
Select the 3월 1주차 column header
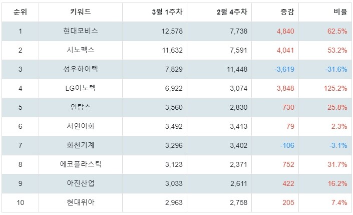coord(167,12)
